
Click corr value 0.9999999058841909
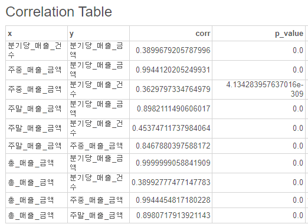point(173,163)
